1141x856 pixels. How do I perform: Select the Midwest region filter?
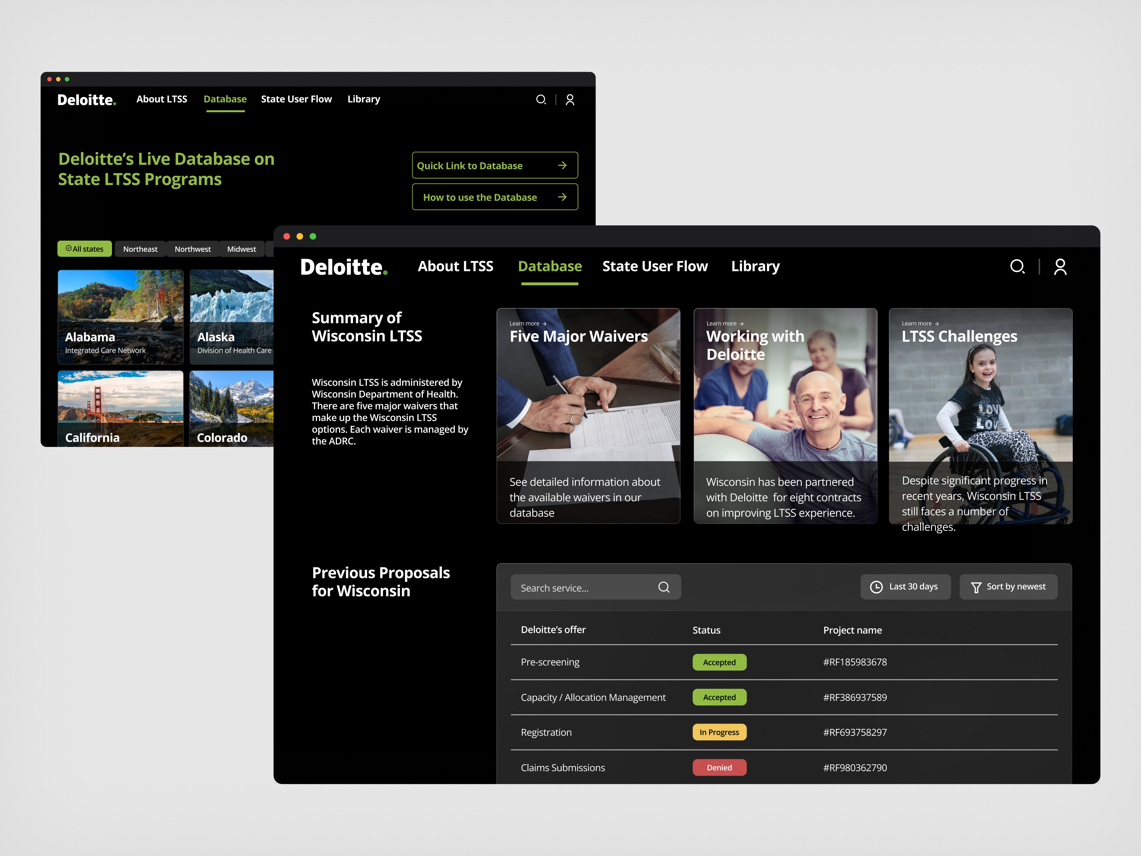click(x=242, y=249)
